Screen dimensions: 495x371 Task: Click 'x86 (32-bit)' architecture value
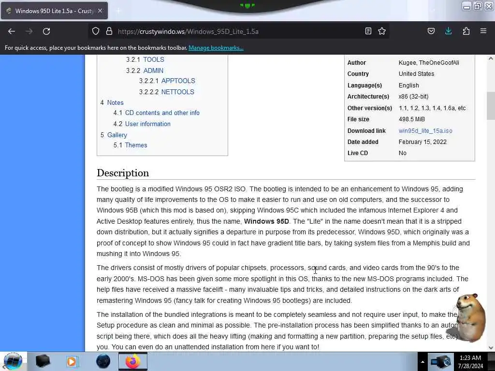414,97
